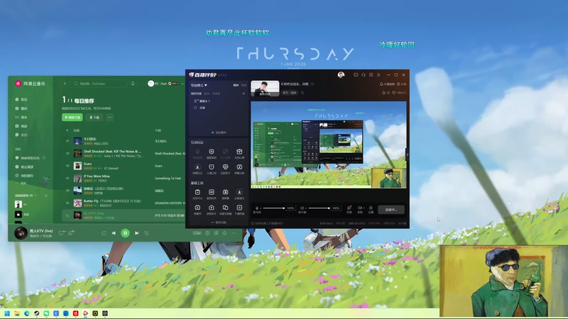Click the plus icon to add a playlist
The image size is (568, 319).
[46, 196]
